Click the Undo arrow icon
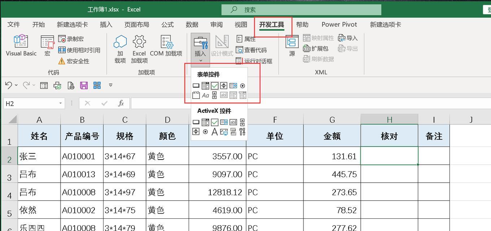Image resolution: width=491 pixels, height=231 pixels. tap(9, 85)
